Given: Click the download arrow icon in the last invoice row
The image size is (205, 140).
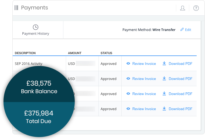Looking at the screenshot, I should tap(164, 108).
